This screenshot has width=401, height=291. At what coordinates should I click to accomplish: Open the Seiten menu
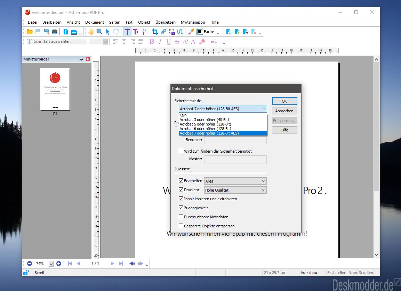[x=114, y=22]
